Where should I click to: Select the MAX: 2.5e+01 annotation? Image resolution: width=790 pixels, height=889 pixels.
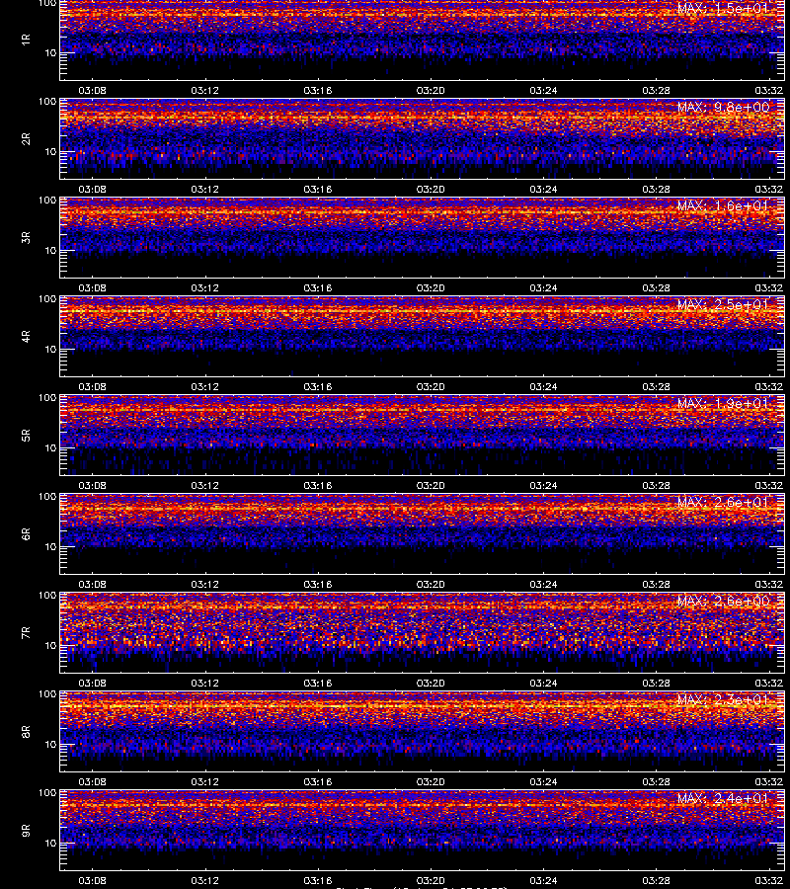tap(723, 304)
